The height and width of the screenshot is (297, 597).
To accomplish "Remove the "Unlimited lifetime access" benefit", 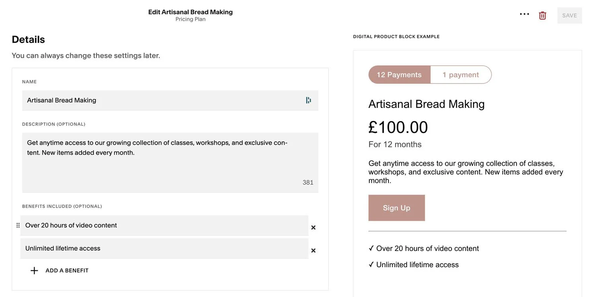I will point(313,250).
